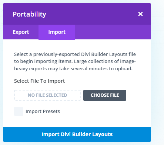Click the line mentioning large collections of image

coord(75,61)
